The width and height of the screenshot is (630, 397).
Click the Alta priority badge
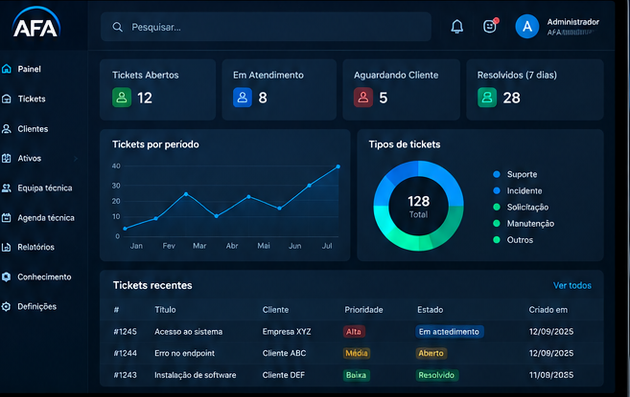coord(354,331)
